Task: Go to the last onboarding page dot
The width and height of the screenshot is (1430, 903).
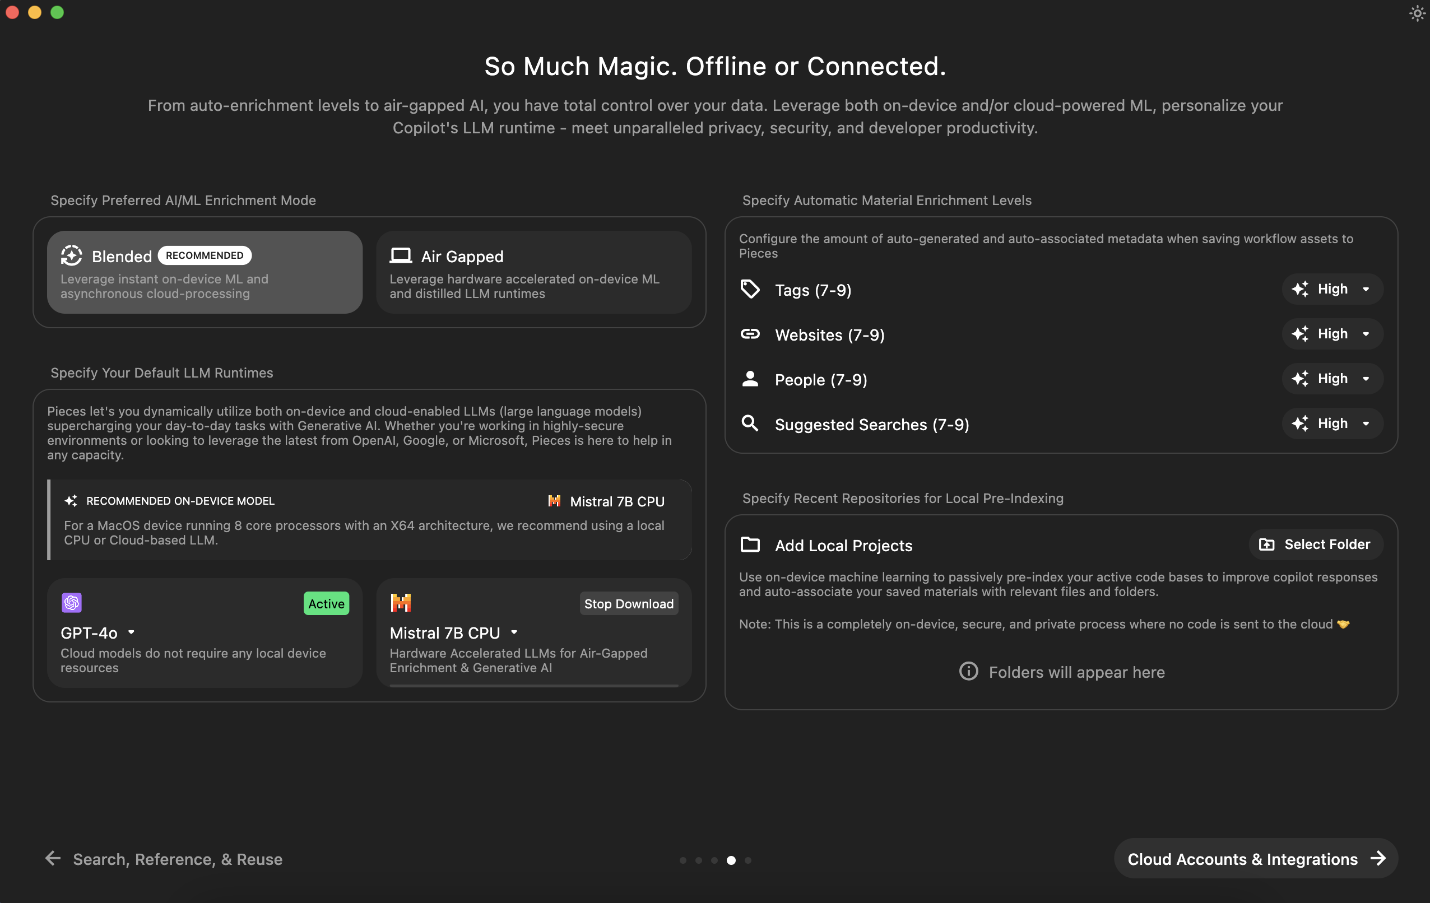Action: point(747,860)
